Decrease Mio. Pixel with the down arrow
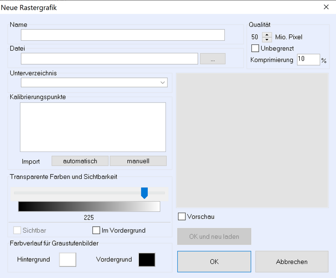 point(267,39)
